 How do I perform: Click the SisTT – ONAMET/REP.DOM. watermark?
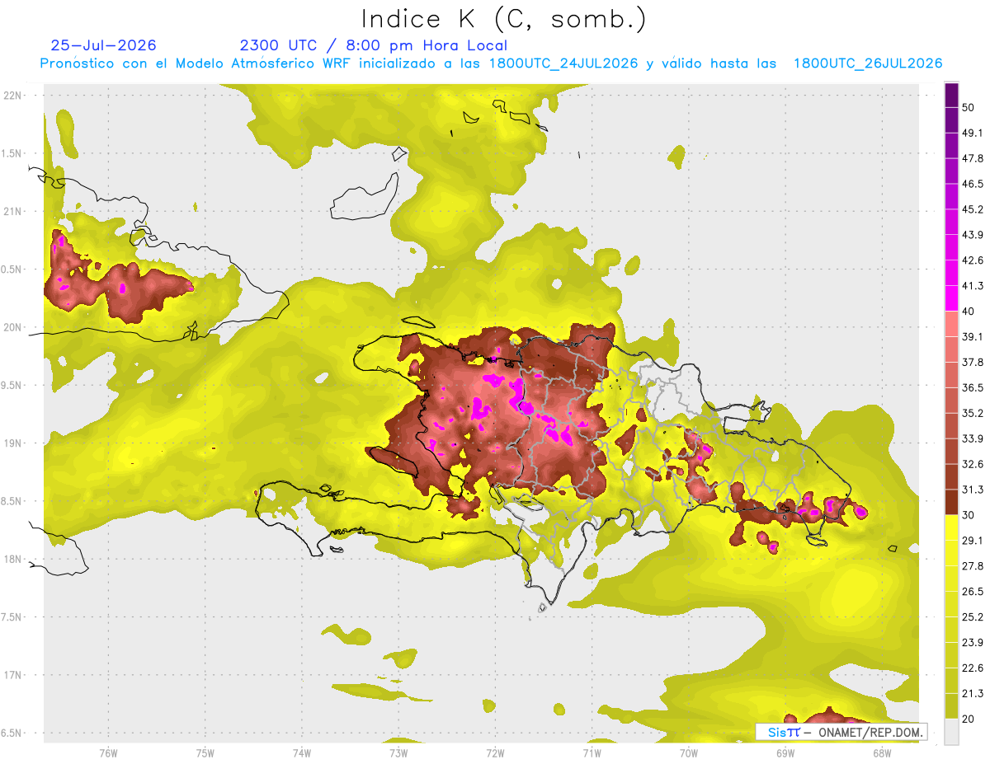pos(841,732)
